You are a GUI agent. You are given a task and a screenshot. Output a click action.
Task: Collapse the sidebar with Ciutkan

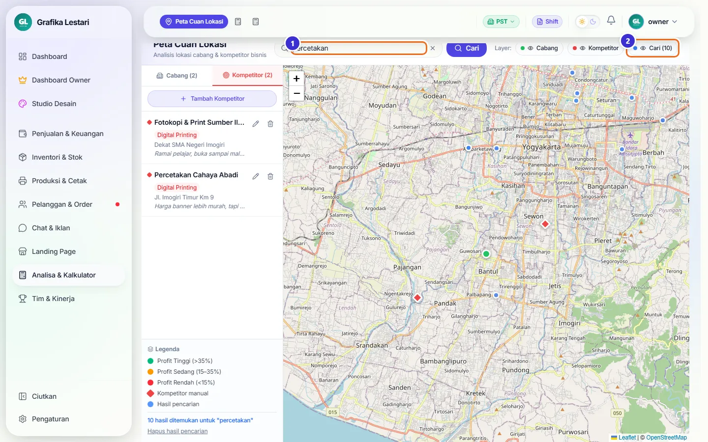pos(69,396)
